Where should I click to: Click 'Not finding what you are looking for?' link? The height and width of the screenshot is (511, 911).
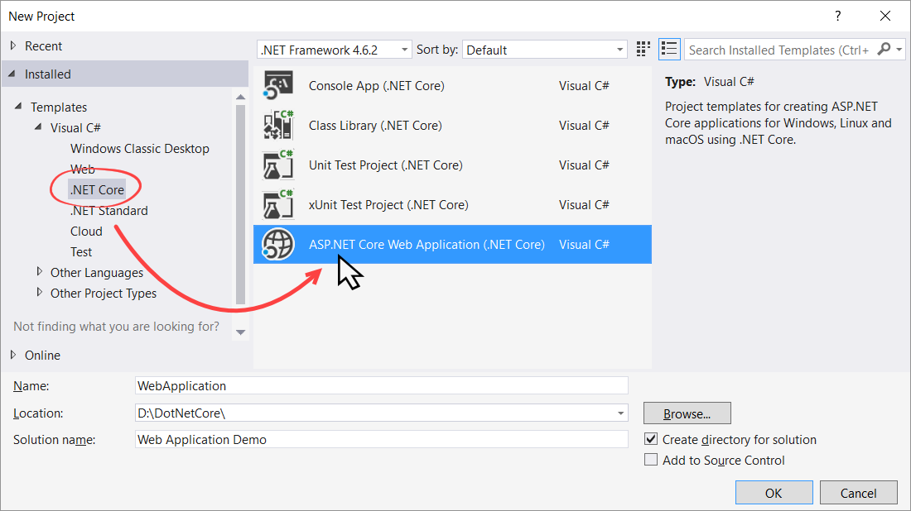tap(116, 327)
